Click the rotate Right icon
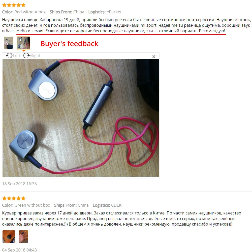 click(26, 55)
